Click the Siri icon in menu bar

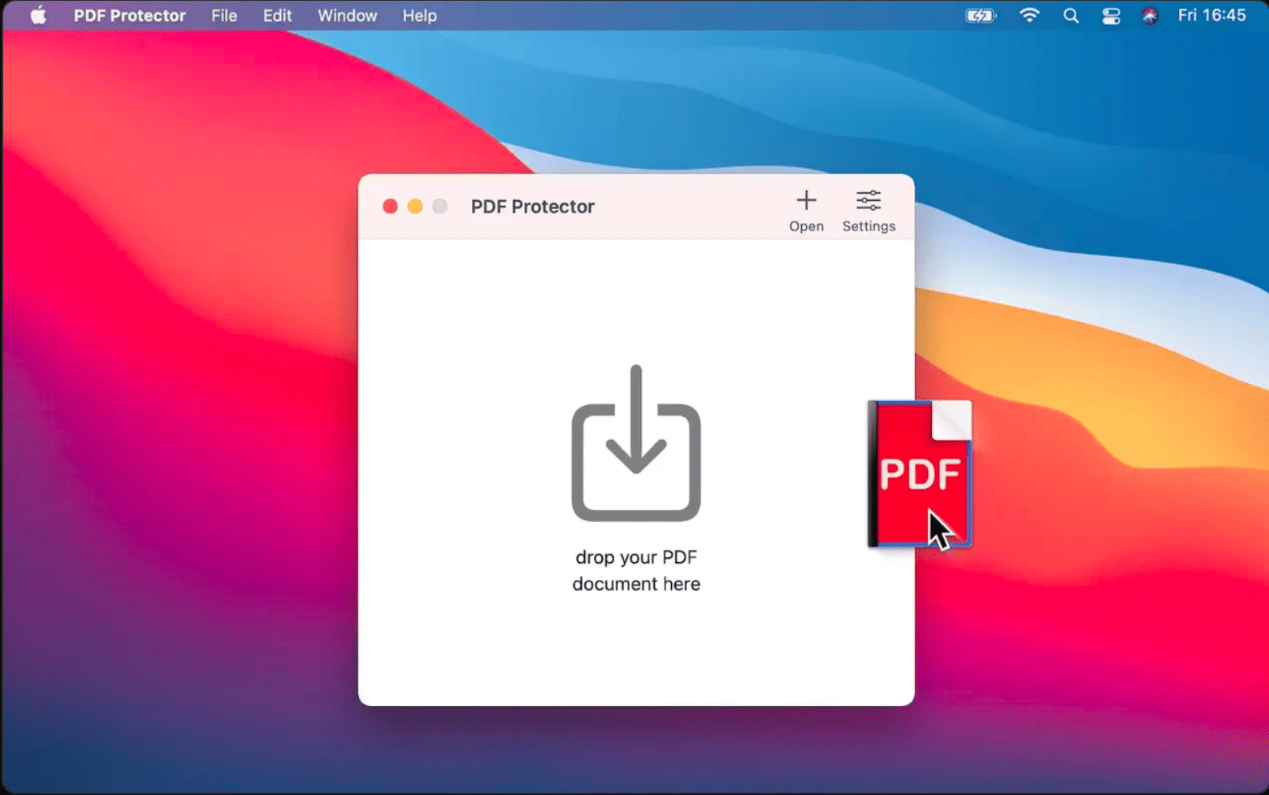tap(1149, 15)
